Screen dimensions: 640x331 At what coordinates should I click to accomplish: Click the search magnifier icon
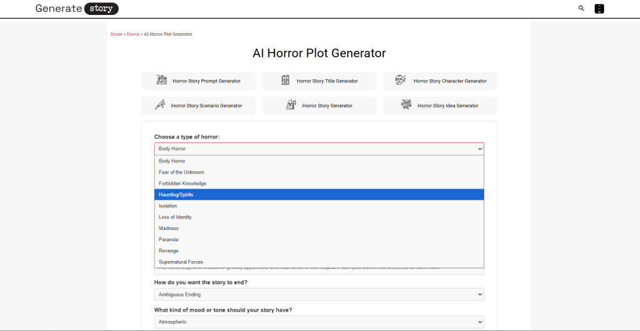(x=581, y=9)
